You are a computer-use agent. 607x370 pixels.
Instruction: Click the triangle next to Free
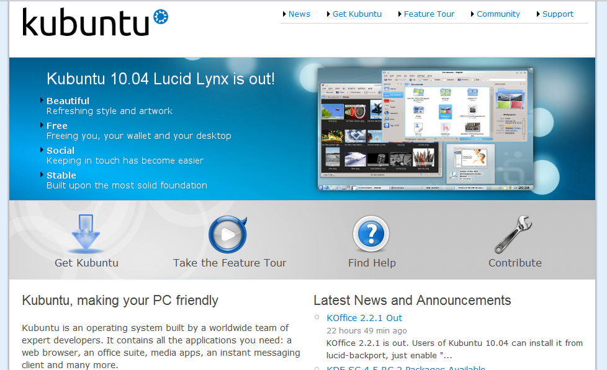tap(42, 125)
